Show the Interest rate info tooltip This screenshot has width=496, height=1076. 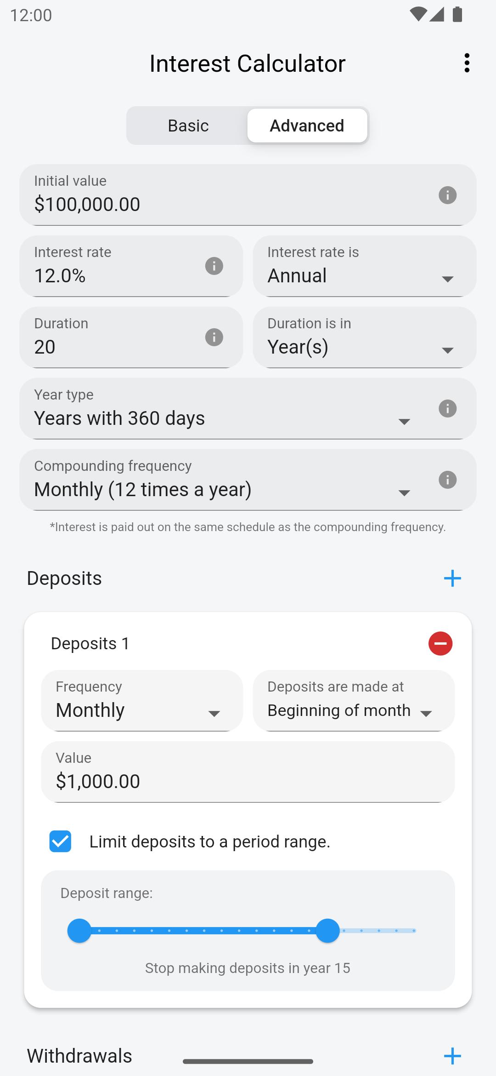click(x=214, y=266)
